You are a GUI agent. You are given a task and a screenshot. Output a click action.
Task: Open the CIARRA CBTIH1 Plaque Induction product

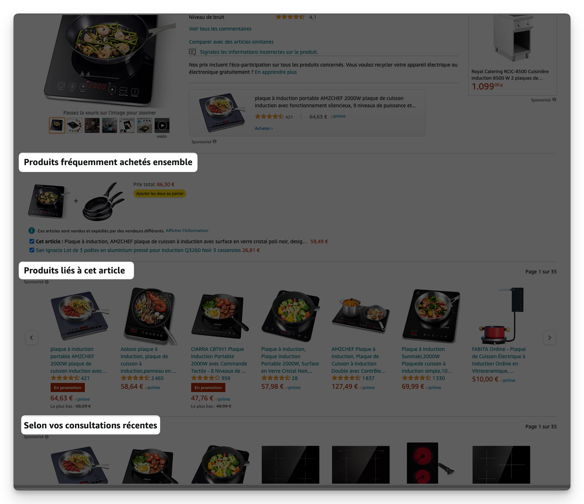click(219, 360)
